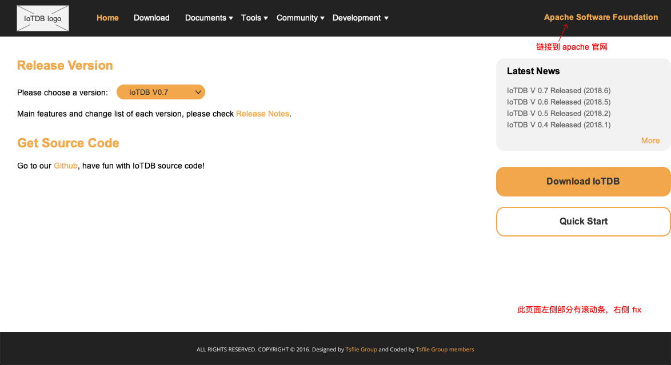Open the Release Notes link
The height and width of the screenshot is (365, 671).
pyautogui.click(x=262, y=114)
